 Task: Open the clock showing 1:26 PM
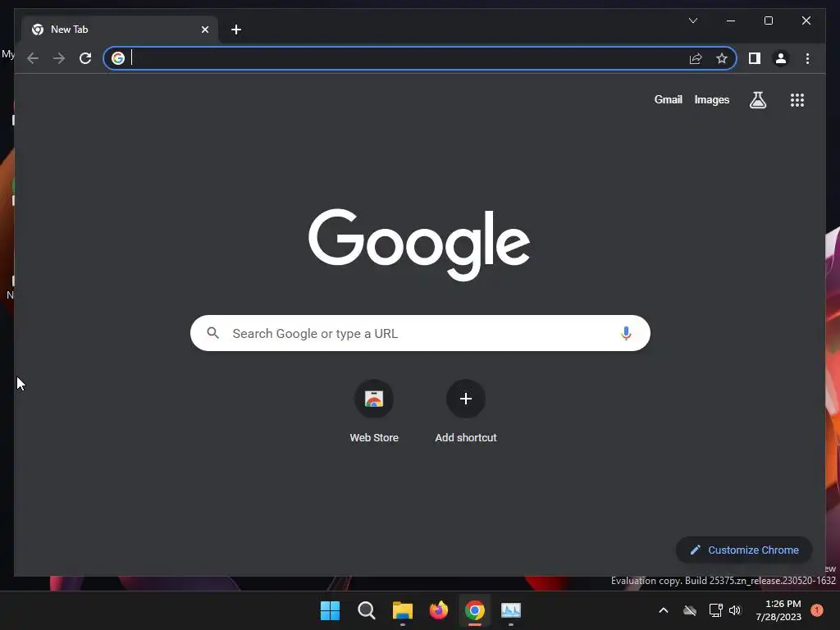point(778,610)
